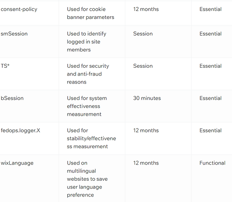The image size is (232, 202).
Task: Select 'Used to identify logged in site members'
Action: click(87, 42)
